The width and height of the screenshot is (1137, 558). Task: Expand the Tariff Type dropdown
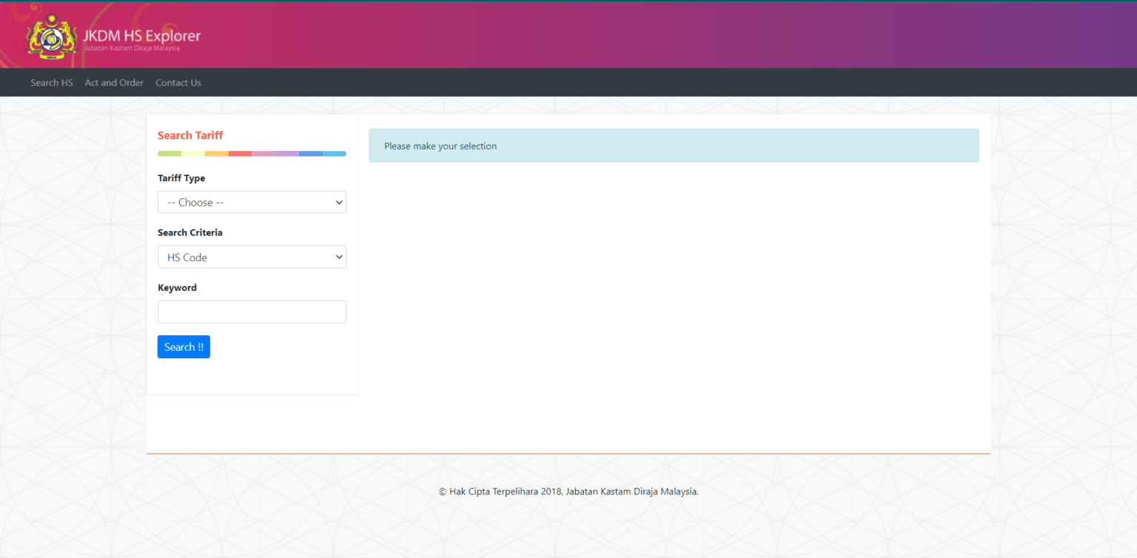[252, 202]
